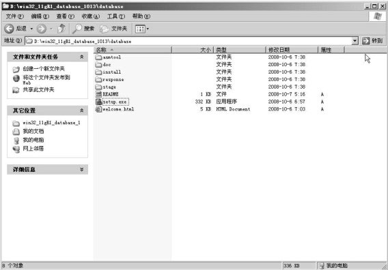Select the doc folder name
Image resolution: width=388 pixels, height=270 pixels.
(x=107, y=65)
